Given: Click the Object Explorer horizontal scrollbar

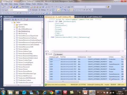Looking at the screenshot, I should 18,85.
